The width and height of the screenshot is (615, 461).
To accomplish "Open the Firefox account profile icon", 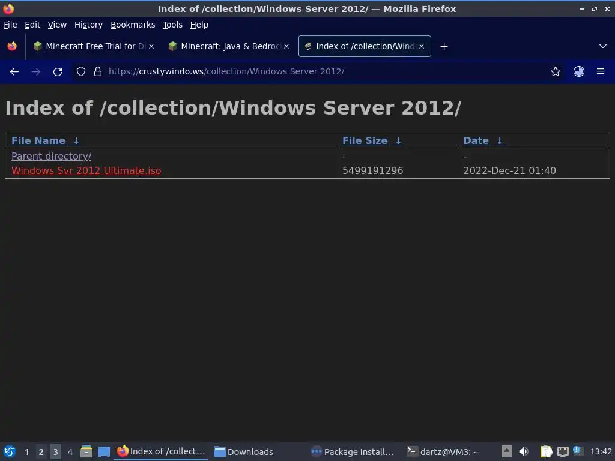I will tap(579, 72).
